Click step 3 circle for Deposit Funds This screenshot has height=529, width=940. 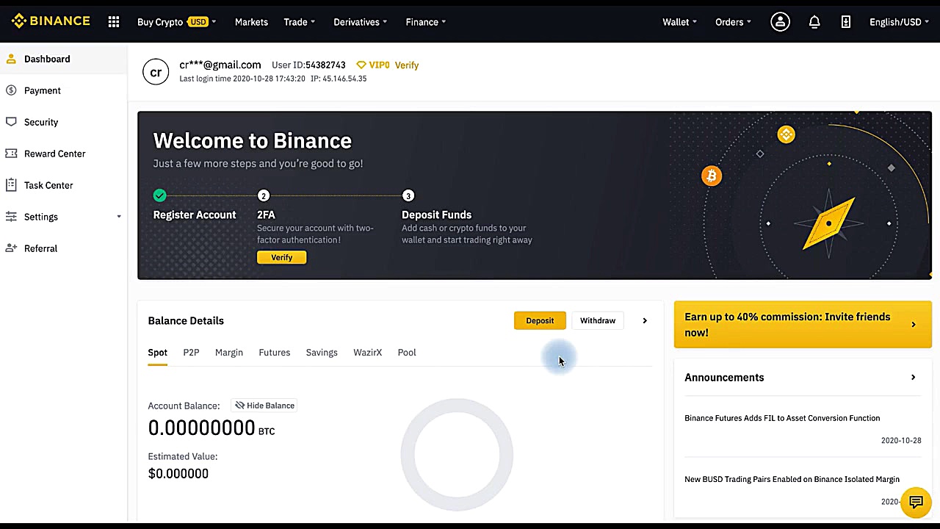click(x=408, y=195)
